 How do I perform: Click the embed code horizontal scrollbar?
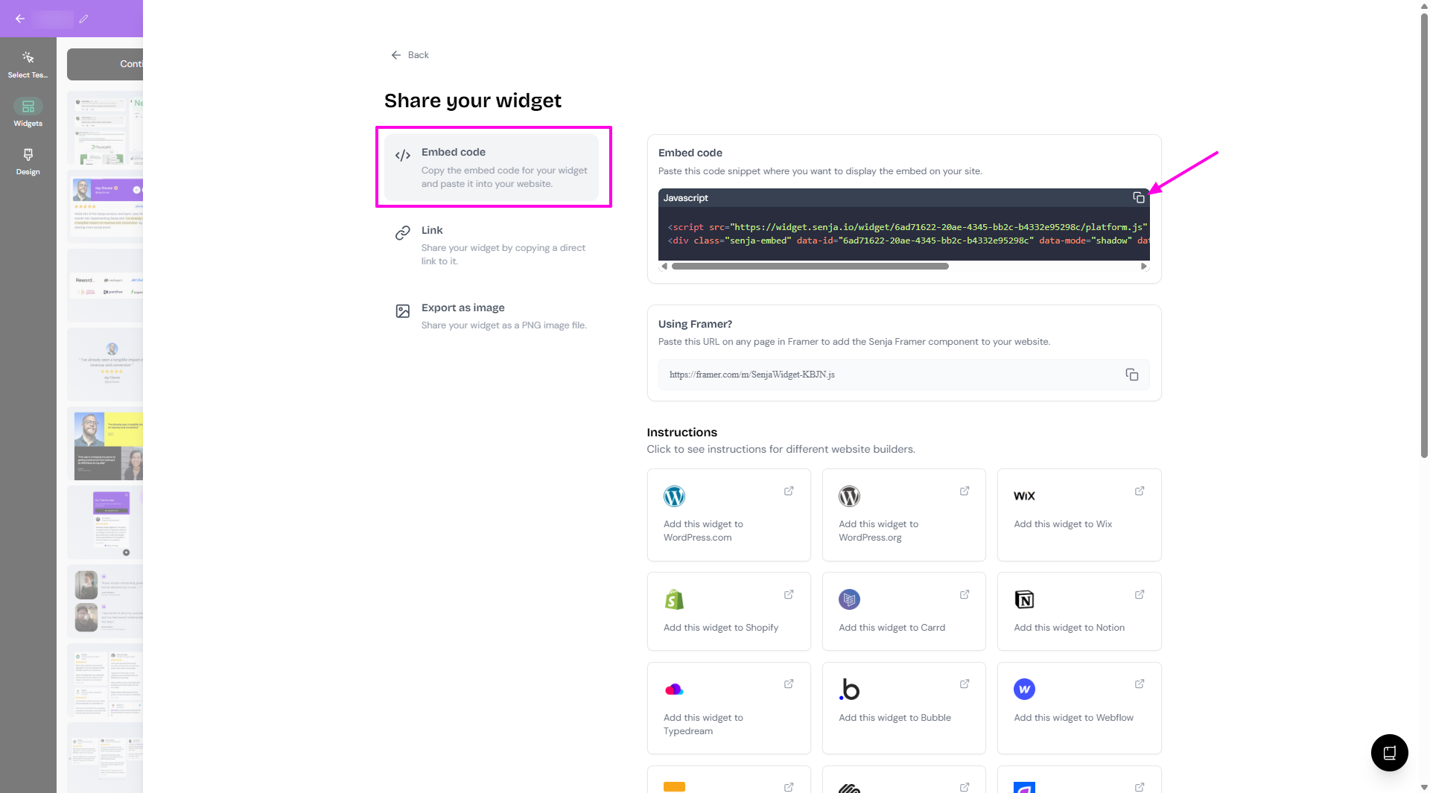pos(810,266)
